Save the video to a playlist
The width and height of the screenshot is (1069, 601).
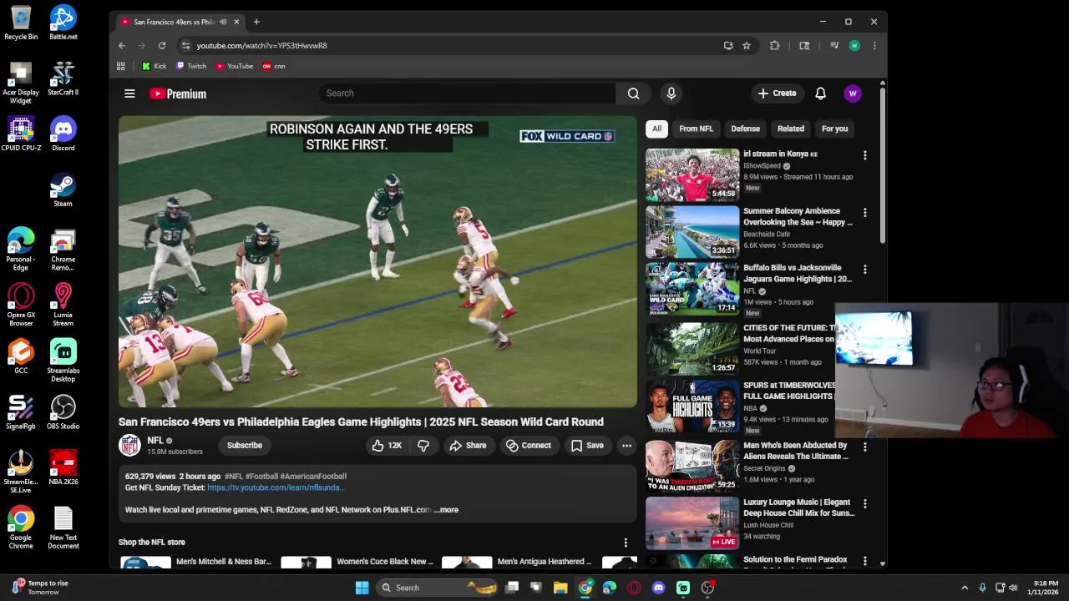[587, 446]
